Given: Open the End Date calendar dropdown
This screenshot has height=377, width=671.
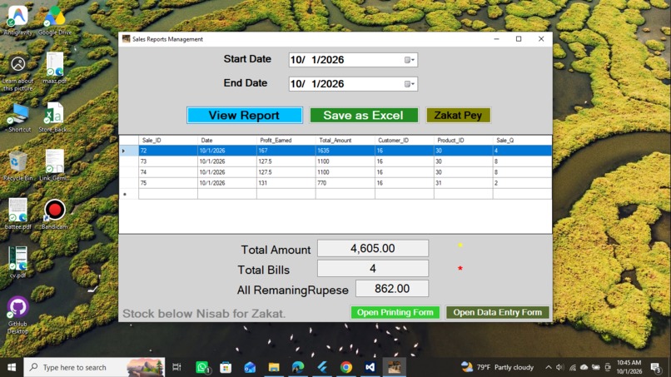Looking at the screenshot, I should tap(410, 84).
